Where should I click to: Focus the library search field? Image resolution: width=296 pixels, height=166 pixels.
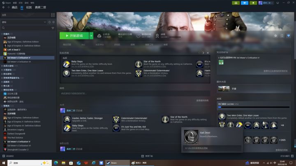point(25,28)
